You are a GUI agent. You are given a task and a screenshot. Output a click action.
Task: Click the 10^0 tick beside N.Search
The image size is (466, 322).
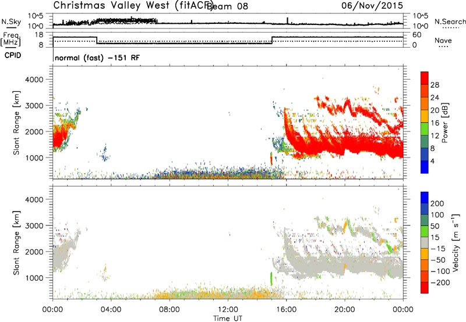(x=421, y=26)
